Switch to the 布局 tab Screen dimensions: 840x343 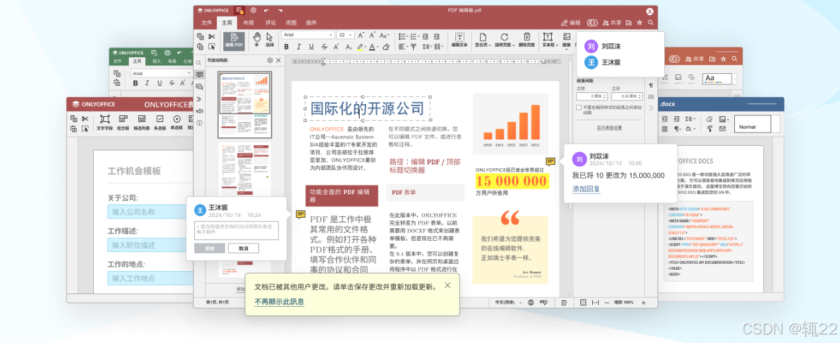[248, 22]
